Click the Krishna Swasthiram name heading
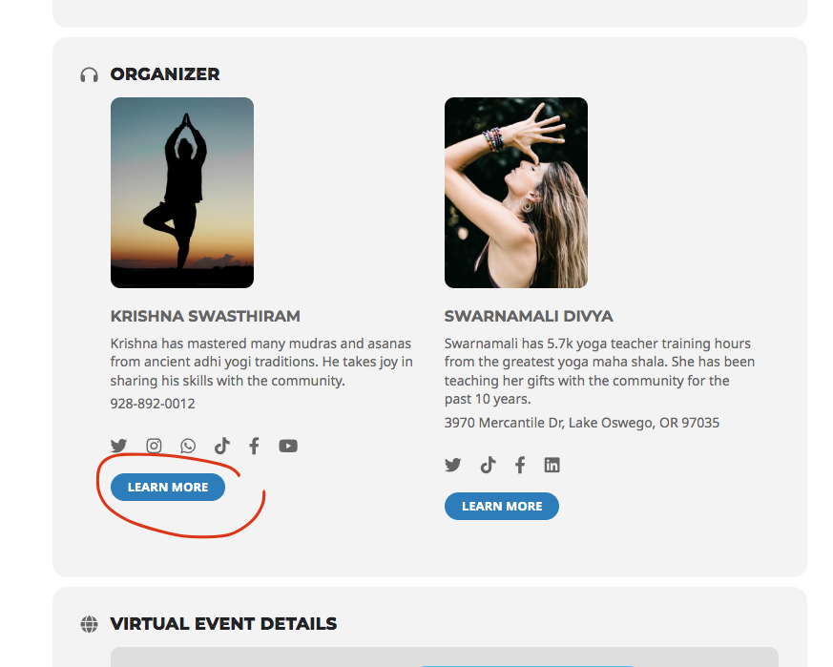The width and height of the screenshot is (833, 667). coord(205,316)
